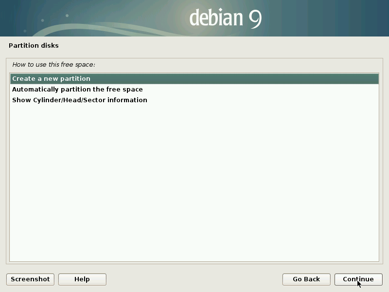This screenshot has width=389, height=292.
Task: Click the Partition disks heading
Action: click(34, 46)
